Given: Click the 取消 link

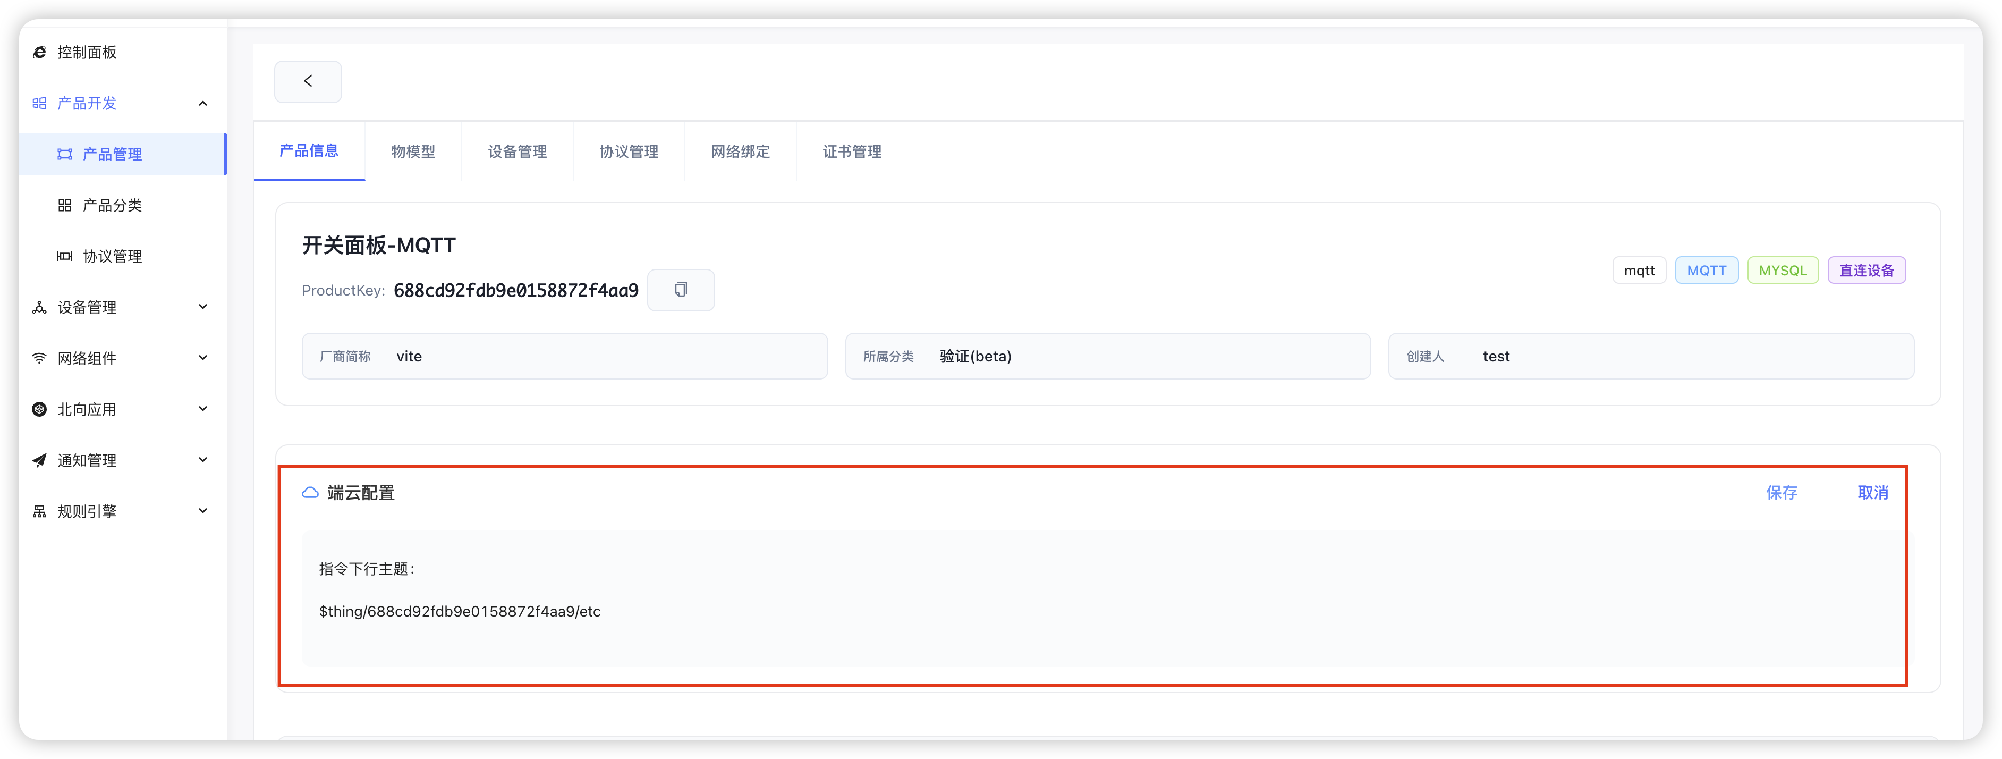Looking at the screenshot, I should (x=1873, y=492).
